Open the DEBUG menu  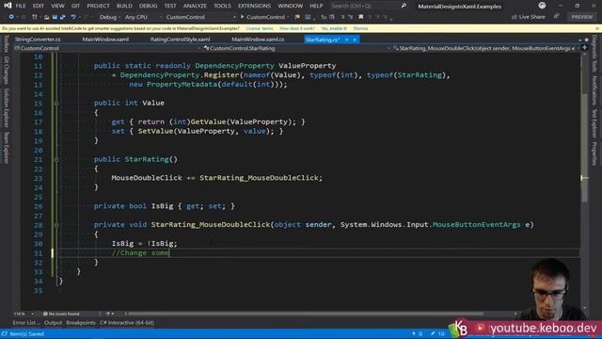coord(149,6)
